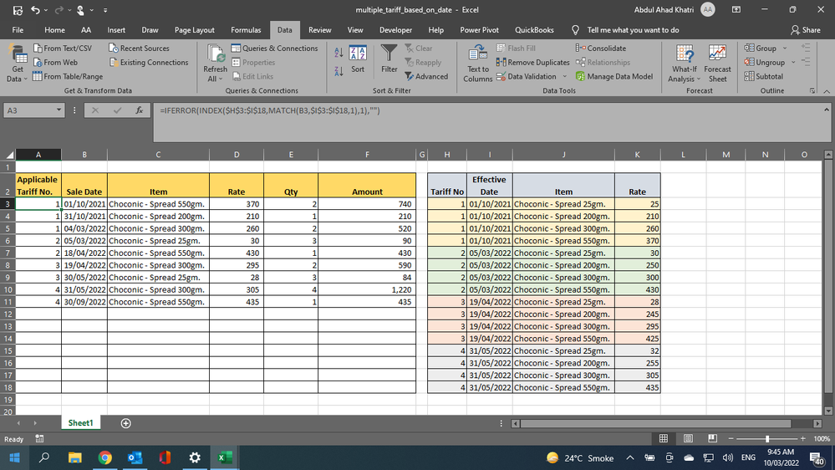Expand the formula bar
835x470 pixels.
point(827,110)
